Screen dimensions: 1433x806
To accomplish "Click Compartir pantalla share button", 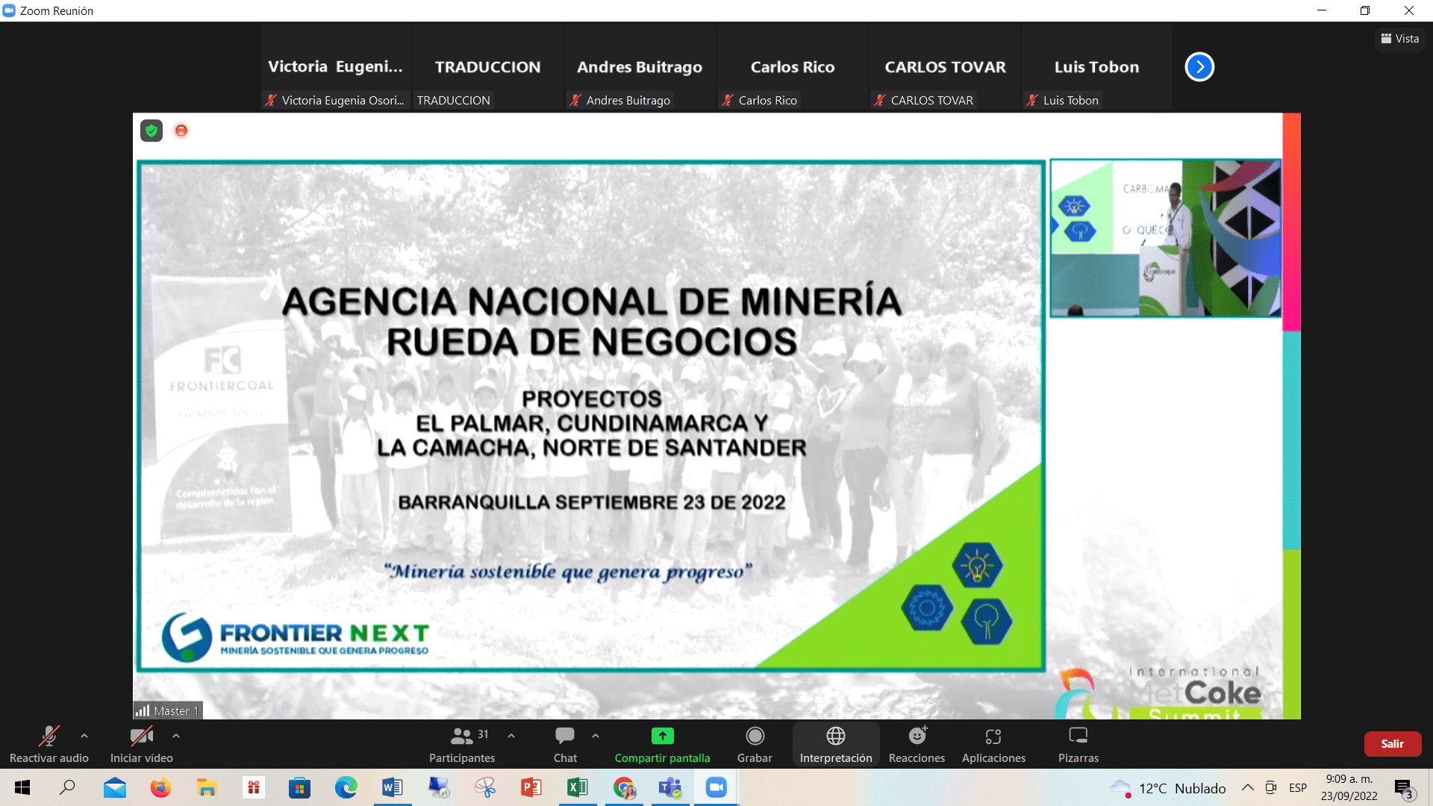I will click(x=662, y=744).
